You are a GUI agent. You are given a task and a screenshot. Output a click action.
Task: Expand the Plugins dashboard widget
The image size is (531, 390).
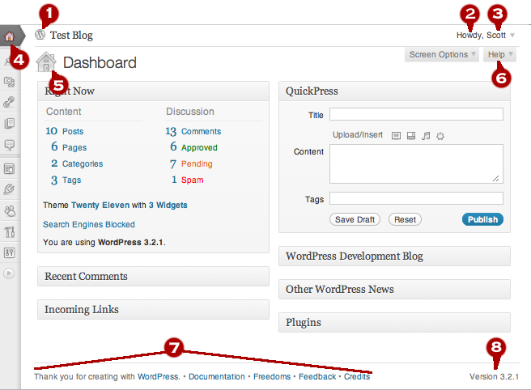point(394,323)
